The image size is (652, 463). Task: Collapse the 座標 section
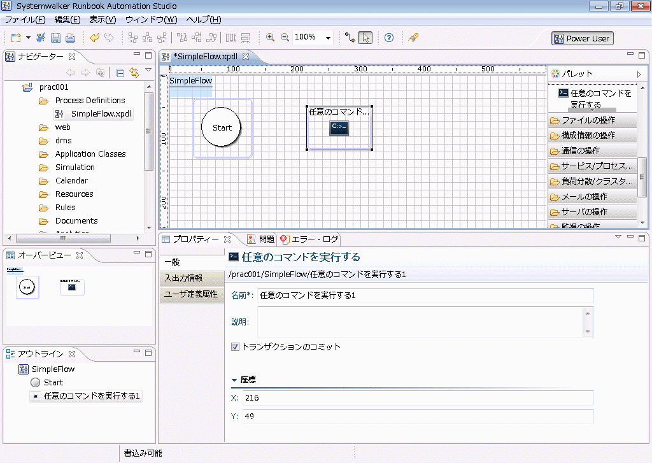234,380
